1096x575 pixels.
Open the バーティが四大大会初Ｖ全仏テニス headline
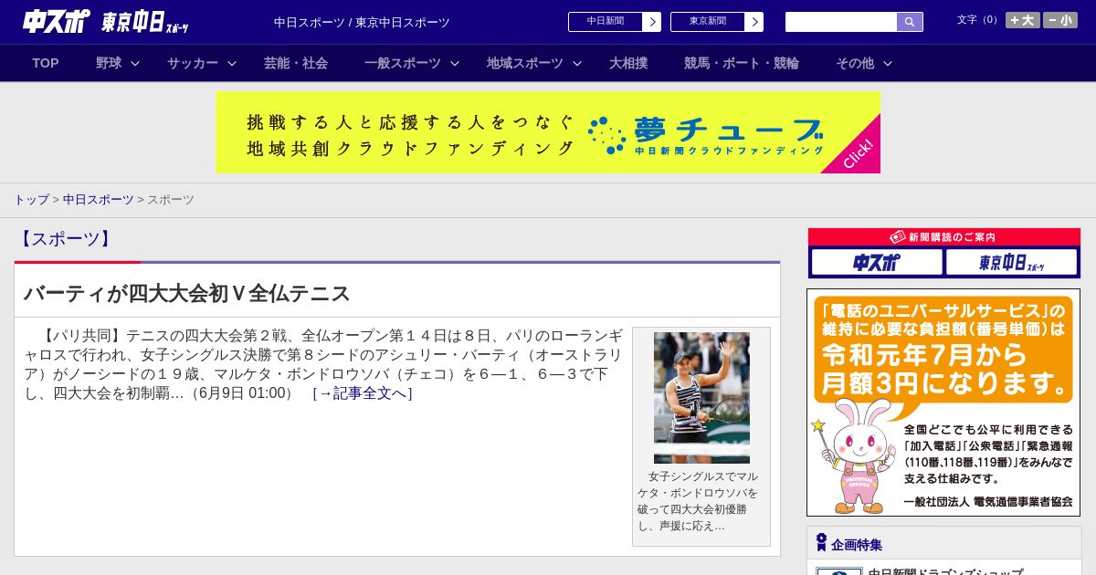[187, 293]
